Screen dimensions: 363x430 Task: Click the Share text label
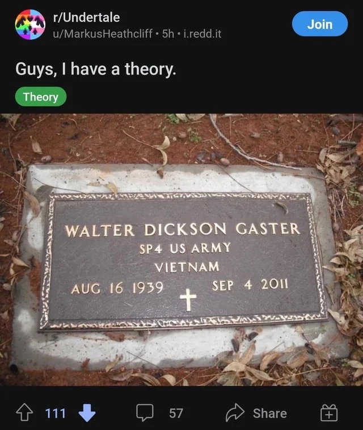(269, 413)
